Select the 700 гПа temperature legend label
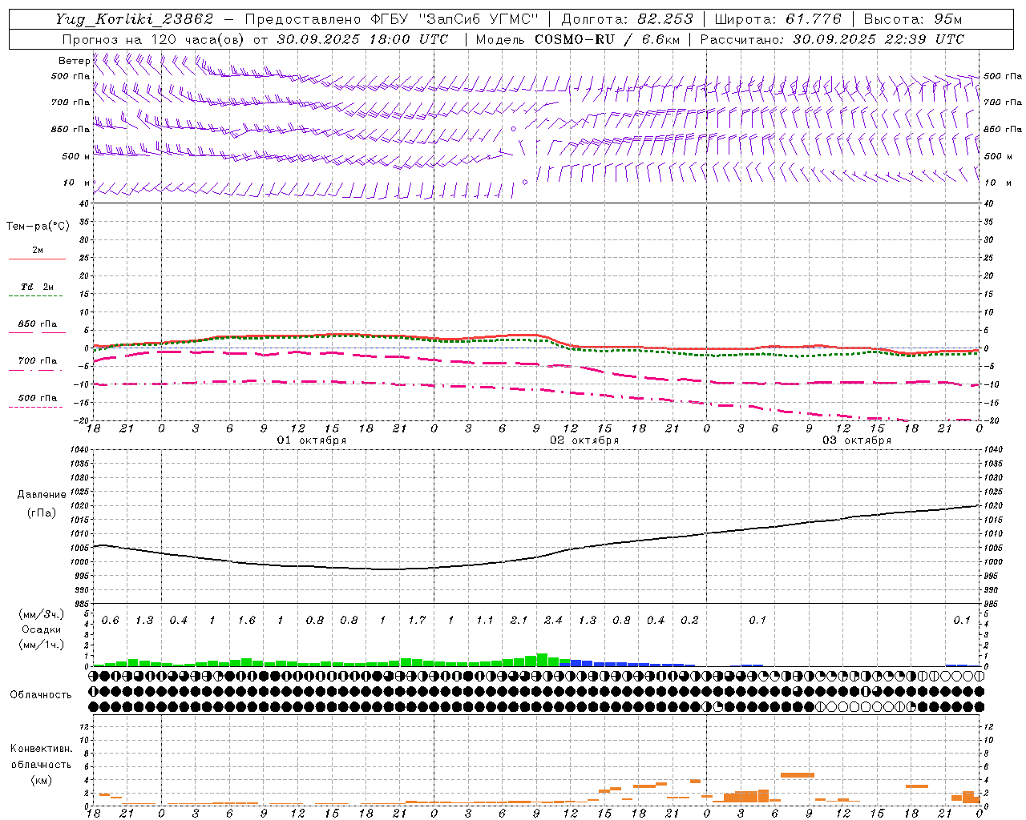This screenshot has height=820, width=1026. click(37, 361)
